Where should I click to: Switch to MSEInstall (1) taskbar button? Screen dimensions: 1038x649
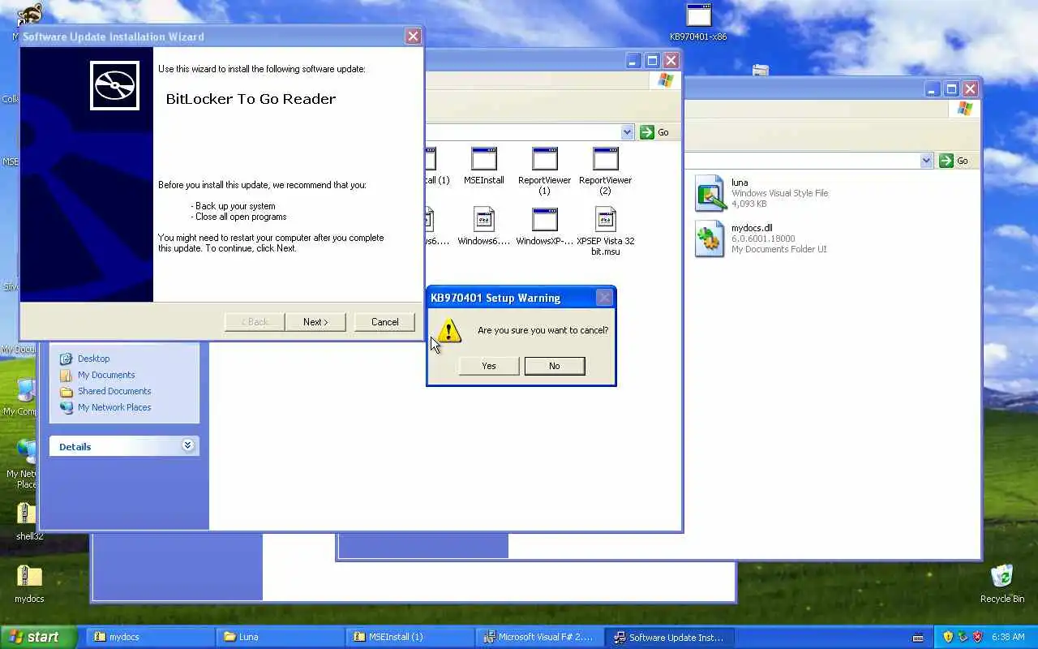pyautogui.click(x=410, y=637)
